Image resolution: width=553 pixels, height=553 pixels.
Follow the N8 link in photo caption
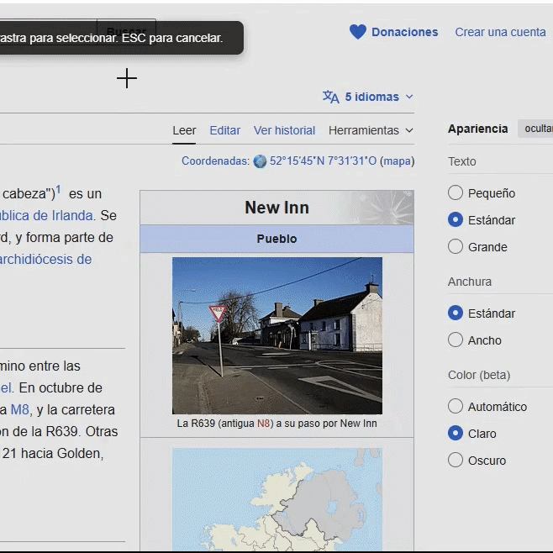click(x=264, y=424)
